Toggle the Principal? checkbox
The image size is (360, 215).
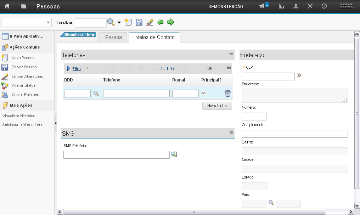pos(203,93)
